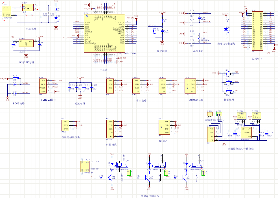Select the S_C5 100nF reset capacitor
Viewport: 278px width, 198px height.
coord(162,31)
